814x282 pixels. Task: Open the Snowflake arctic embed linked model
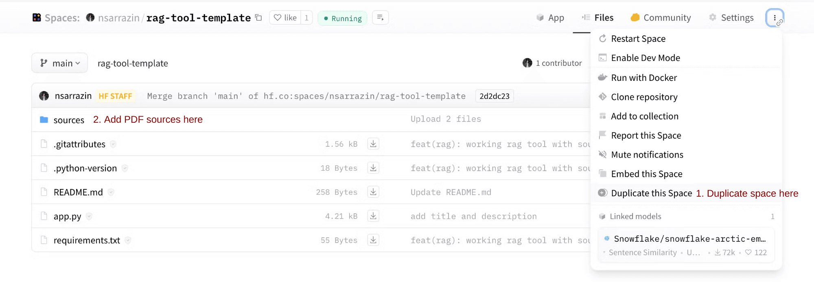tap(687, 245)
